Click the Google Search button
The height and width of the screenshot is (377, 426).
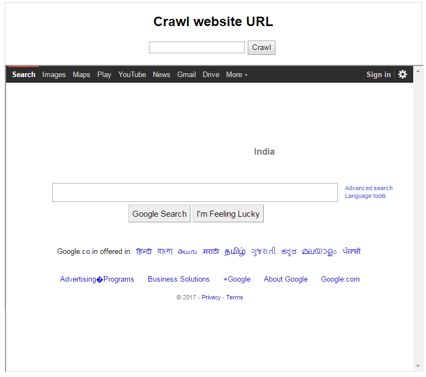point(159,213)
